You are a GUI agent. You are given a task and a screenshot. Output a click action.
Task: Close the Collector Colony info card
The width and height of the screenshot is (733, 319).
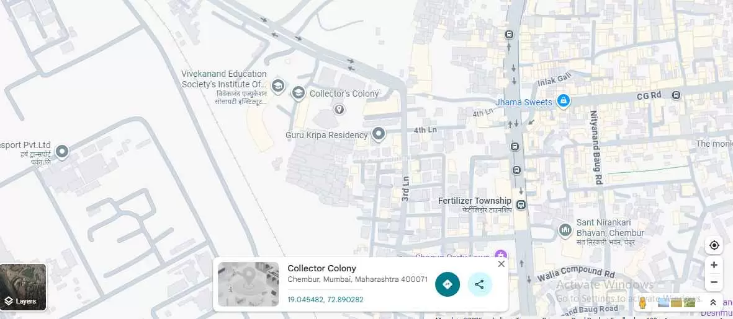point(501,264)
